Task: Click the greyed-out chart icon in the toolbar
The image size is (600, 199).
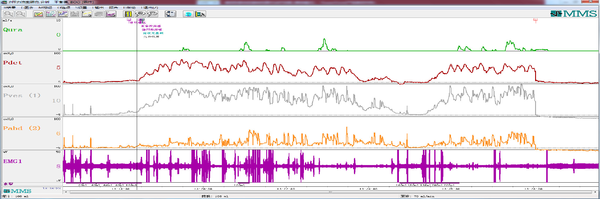Action: (x=75, y=14)
